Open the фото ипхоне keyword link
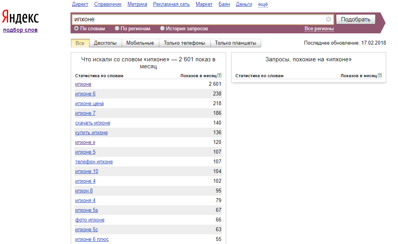 pos(90,220)
